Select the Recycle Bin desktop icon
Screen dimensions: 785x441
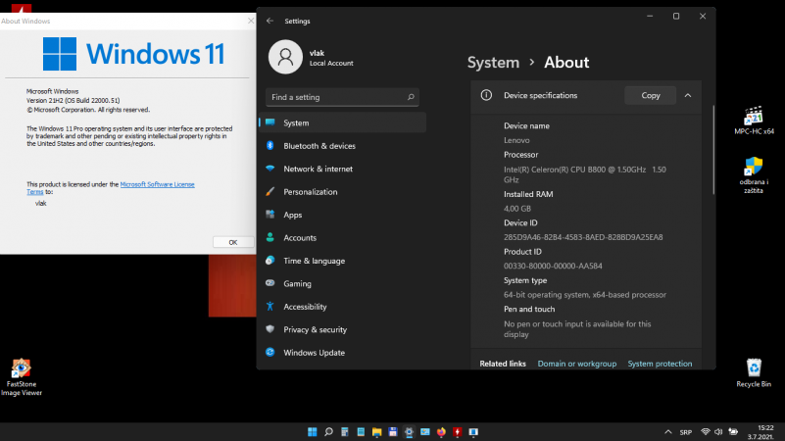pyautogui.click(x=754, y=373)
